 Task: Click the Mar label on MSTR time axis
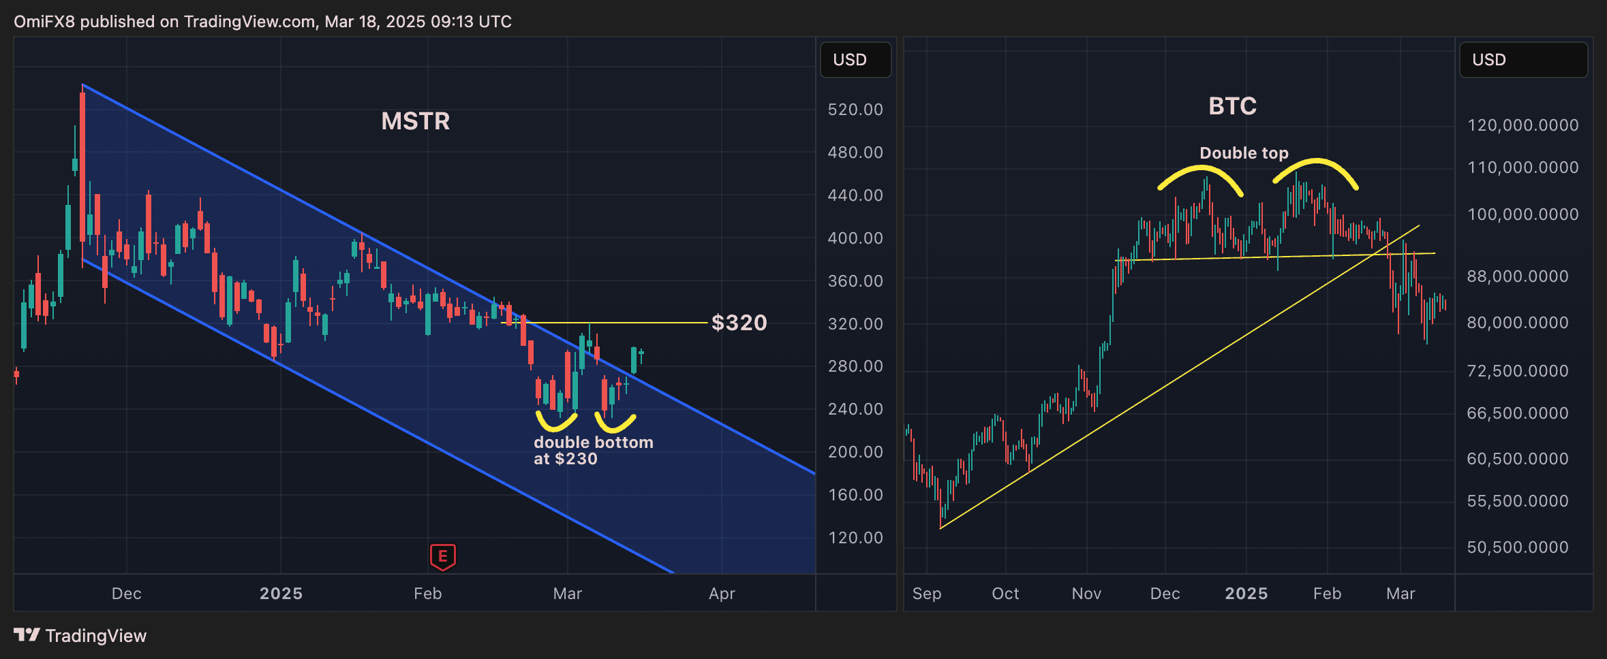tap(568, 594)
